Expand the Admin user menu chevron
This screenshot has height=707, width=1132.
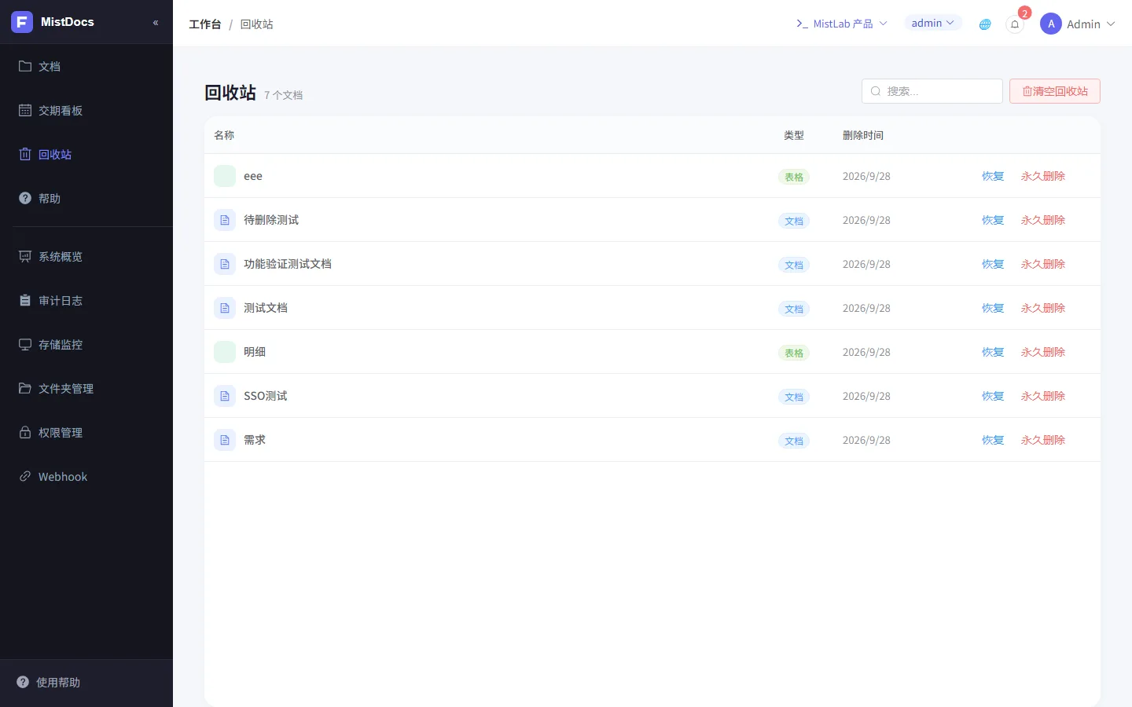(x=1111, y=24)
